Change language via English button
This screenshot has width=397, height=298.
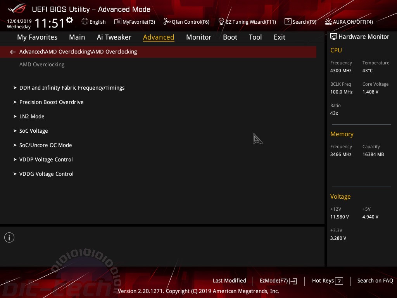click(x=97, y=22)
